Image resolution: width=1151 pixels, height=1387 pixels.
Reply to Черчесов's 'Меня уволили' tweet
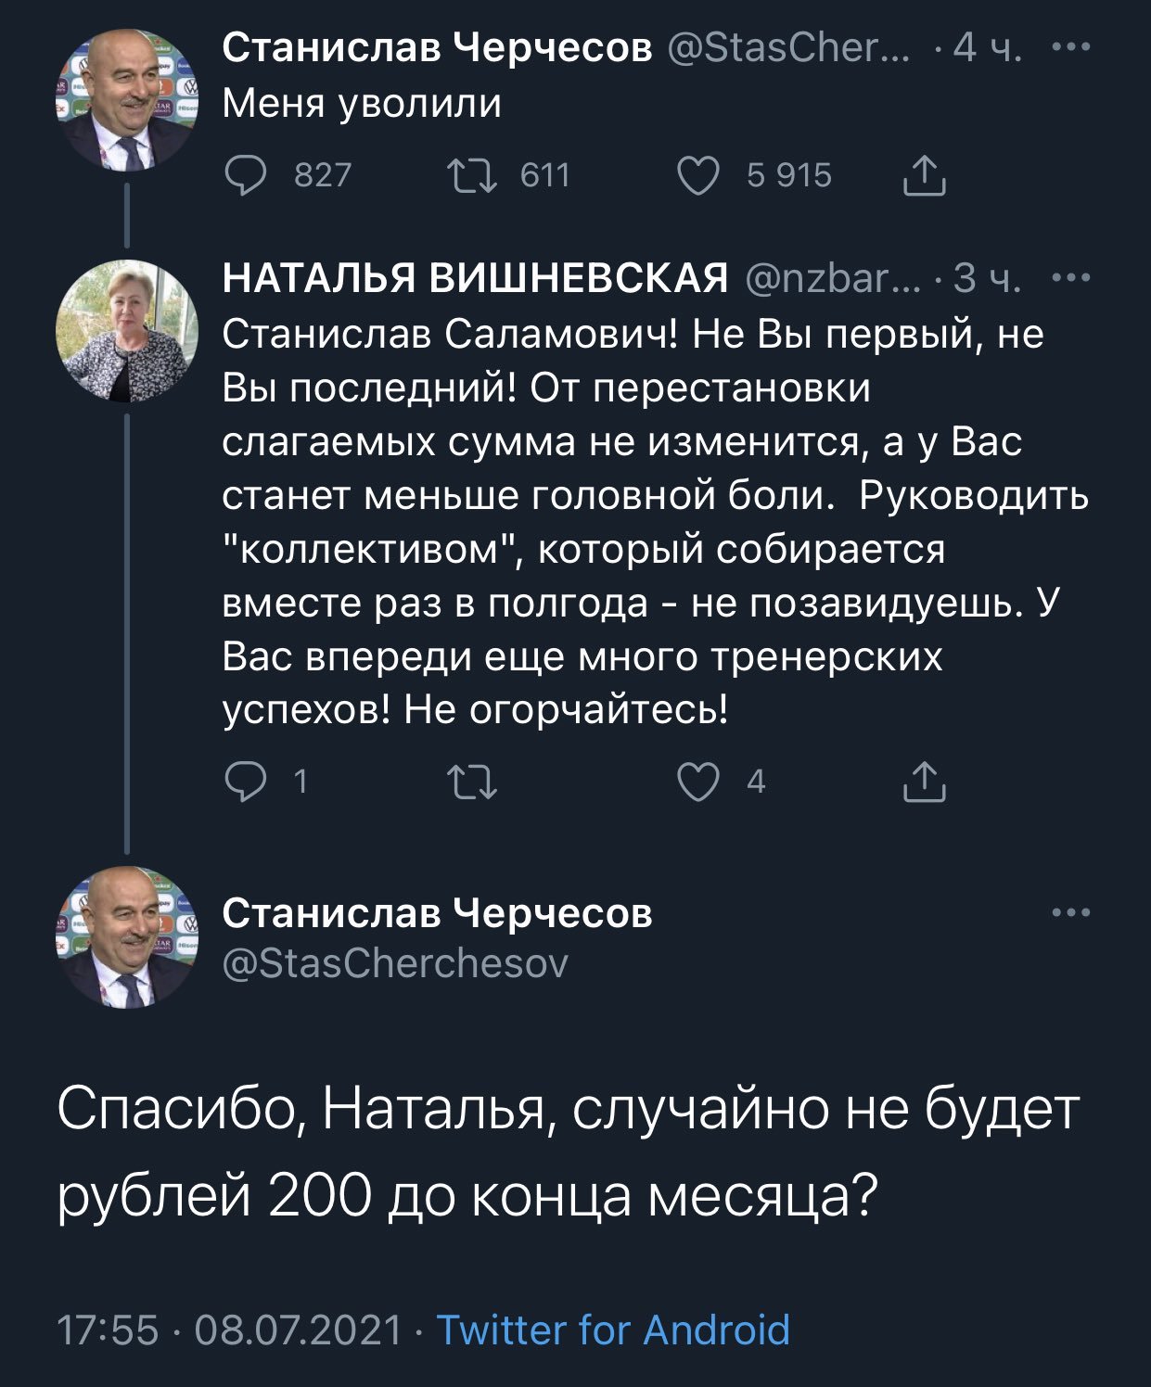pyautogui.click(x=245, y=175)
